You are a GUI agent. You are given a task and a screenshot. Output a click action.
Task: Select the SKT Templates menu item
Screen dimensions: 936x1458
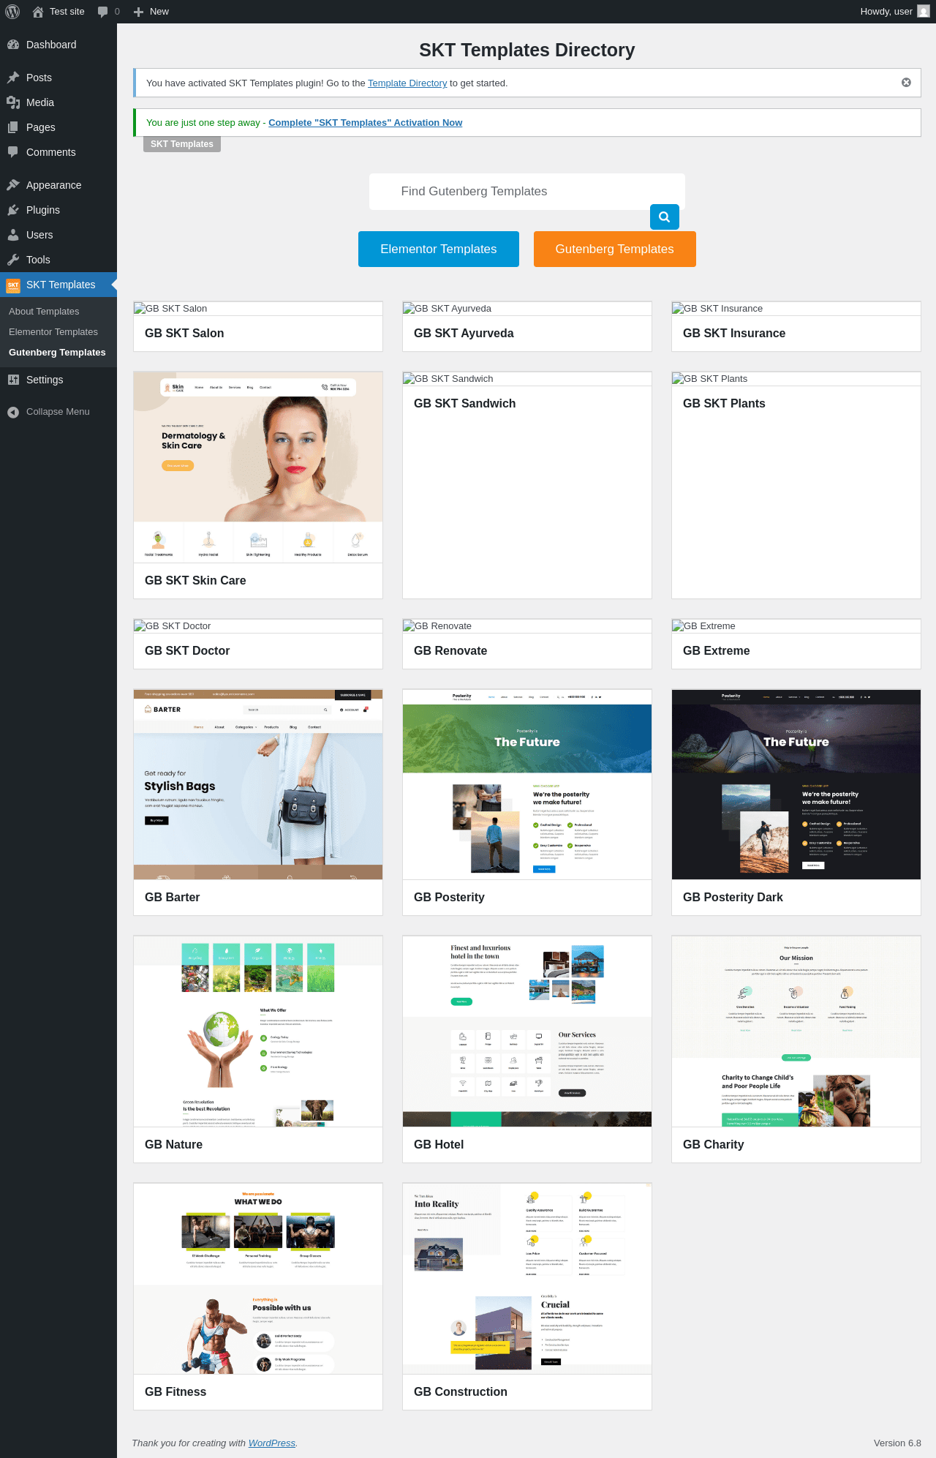tap(58, 285)
